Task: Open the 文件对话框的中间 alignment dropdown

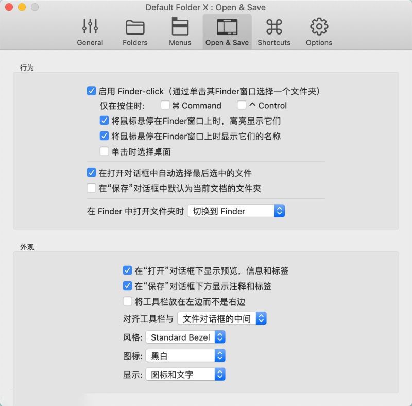Action: tap(222, 318)
